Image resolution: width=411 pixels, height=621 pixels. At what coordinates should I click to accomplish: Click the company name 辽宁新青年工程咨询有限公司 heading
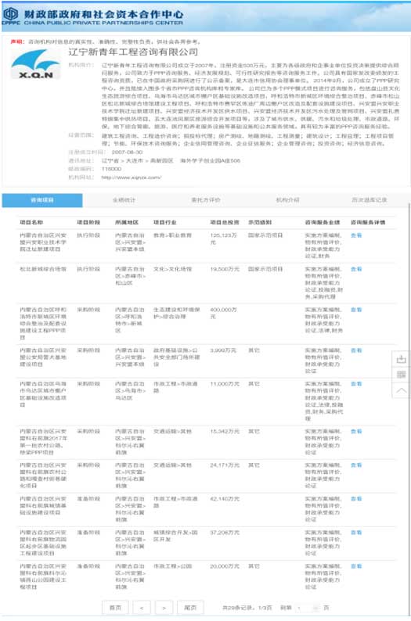tap(133, 52)
